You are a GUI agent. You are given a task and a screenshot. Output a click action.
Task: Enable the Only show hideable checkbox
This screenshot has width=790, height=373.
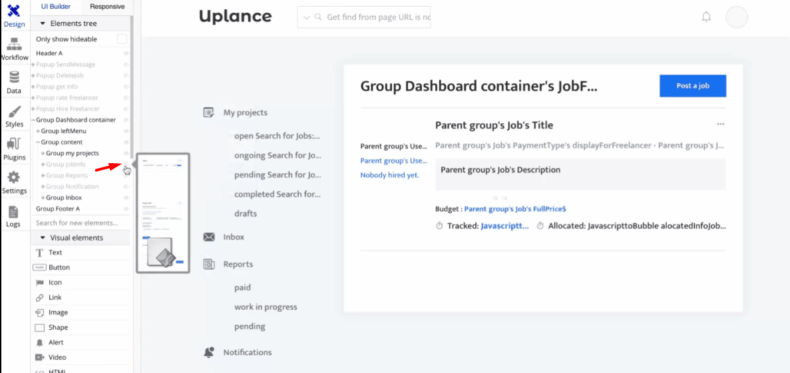click(122, 39)
